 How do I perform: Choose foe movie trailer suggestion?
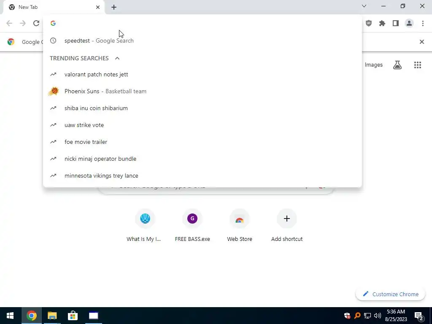pyautogui.click(x=202, y=142)
